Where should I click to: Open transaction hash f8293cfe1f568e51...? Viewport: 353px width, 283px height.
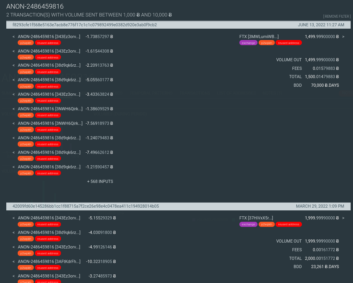(85, 25)
